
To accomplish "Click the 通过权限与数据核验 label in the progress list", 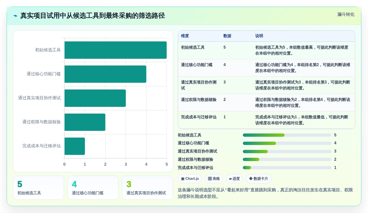I will pos(195,159).
